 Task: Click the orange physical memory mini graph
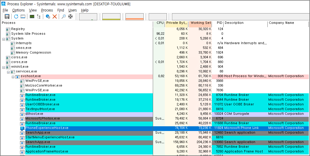click(x=135, y=17)
